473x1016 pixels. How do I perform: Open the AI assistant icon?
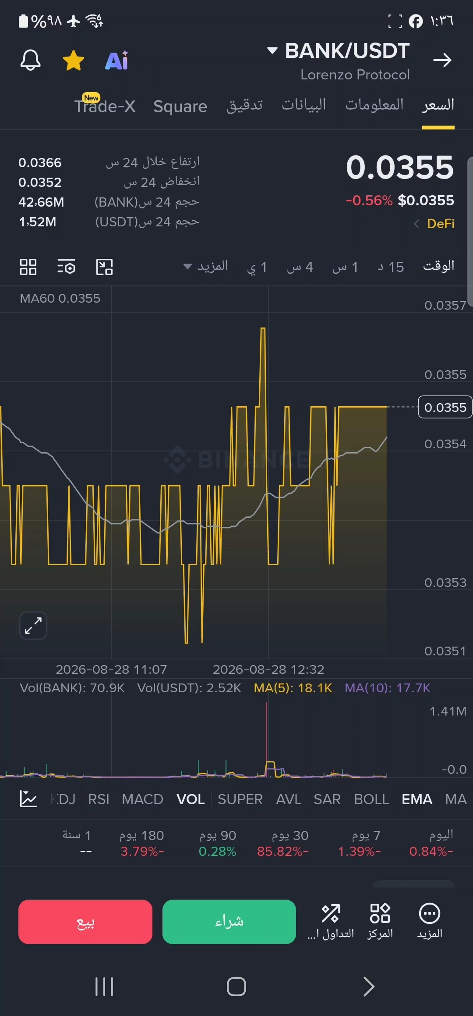pyautogui.click(x=116, y=61)
